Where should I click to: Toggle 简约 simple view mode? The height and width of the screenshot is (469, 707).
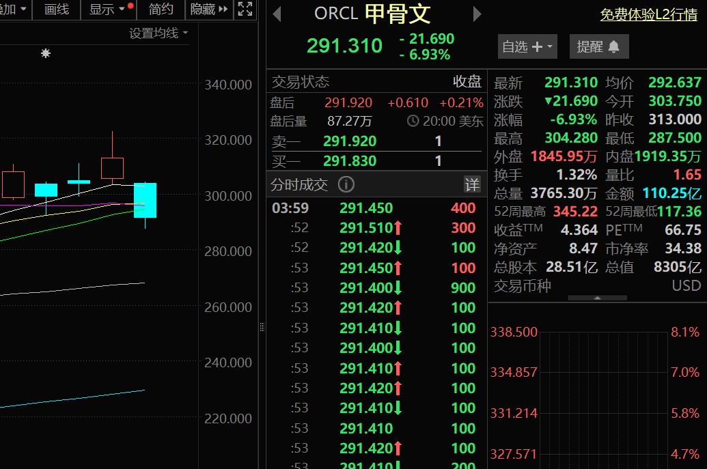tap(161, 9)
